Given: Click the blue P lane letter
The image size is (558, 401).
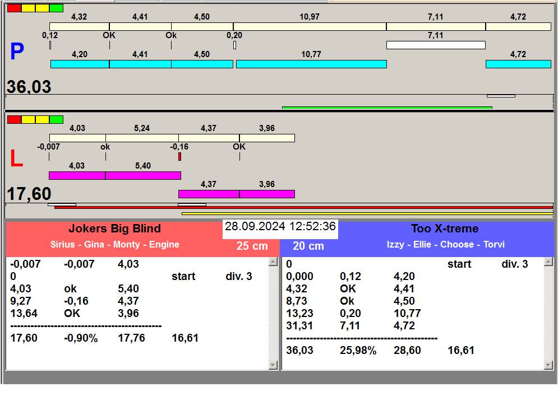Looking at the screenshot, I should (x=17, y=52).
